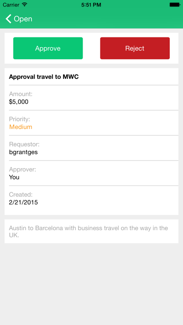Tap the approver value You
This screenshot has height=325, width=183.
point(14,177)
